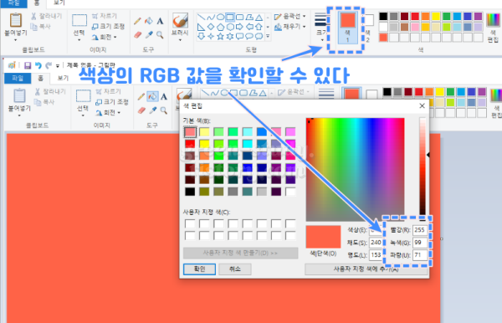
Task: Click the 녹색(G) field showing 99
Action: tap(420, 243)
